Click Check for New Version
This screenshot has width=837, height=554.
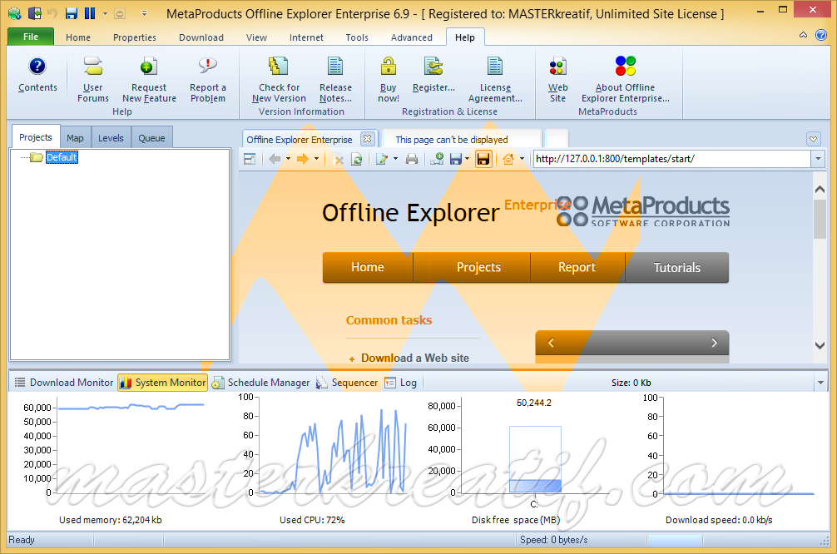pyautogui.click(x=279, y=79)
